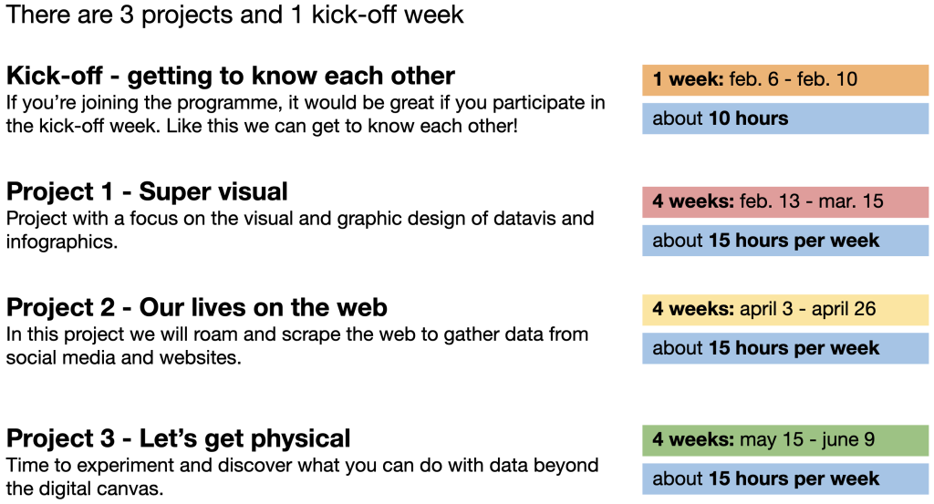This screenshot has width=934, height=504.
Task: Click the word 'infographics.' under Project 1
Action: coord(62,242)
